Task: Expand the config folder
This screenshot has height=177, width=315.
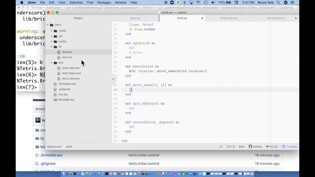Action: [x=52, y=41]
